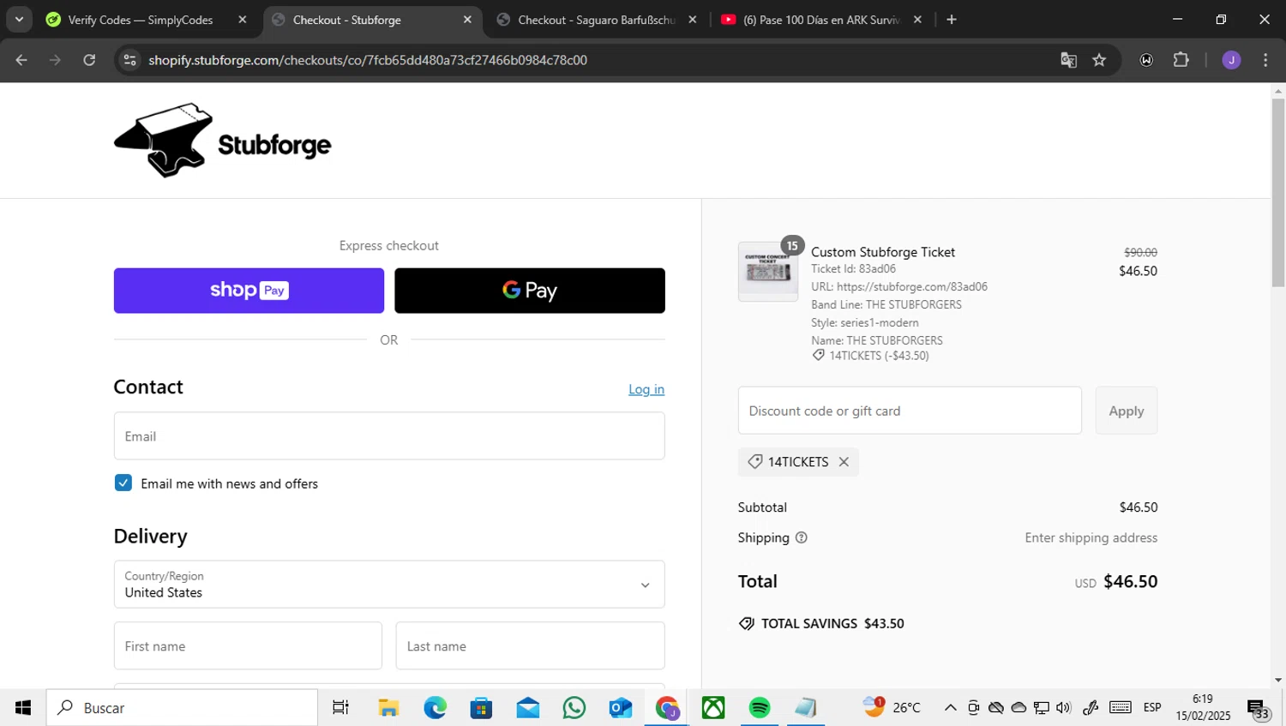1286x726 pixels.
Task: Open File Explorer from taskbar
Action: point(388,708)
